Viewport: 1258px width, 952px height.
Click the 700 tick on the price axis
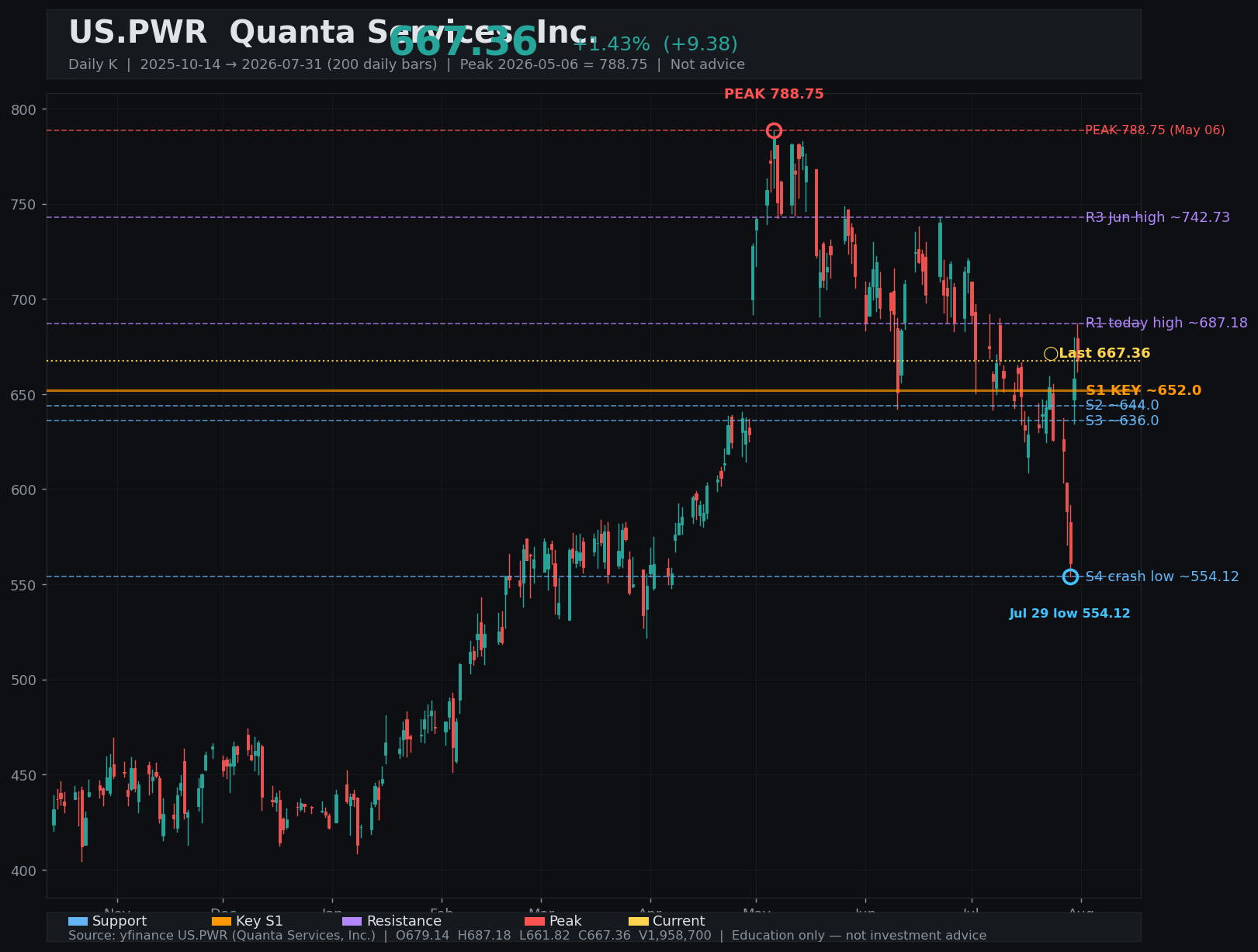pyautogui.click(x=24, y=299)
